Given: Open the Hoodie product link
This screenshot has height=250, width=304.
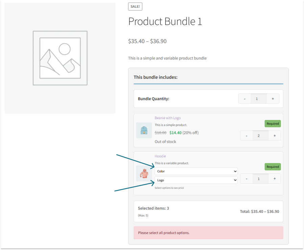Looking at the screenshot, I should pyautogui.click(x=160, y=156).
